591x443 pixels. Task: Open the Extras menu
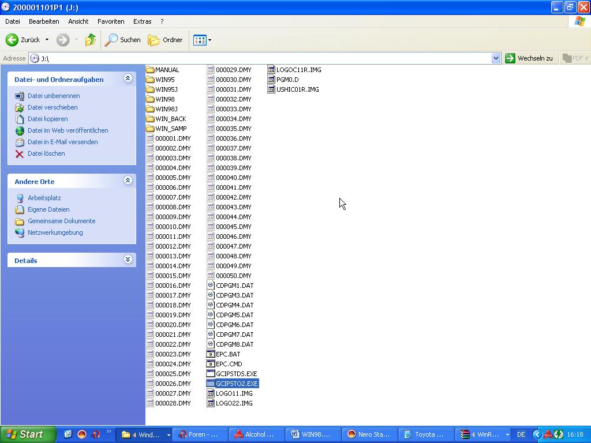(x=142, y=21)
